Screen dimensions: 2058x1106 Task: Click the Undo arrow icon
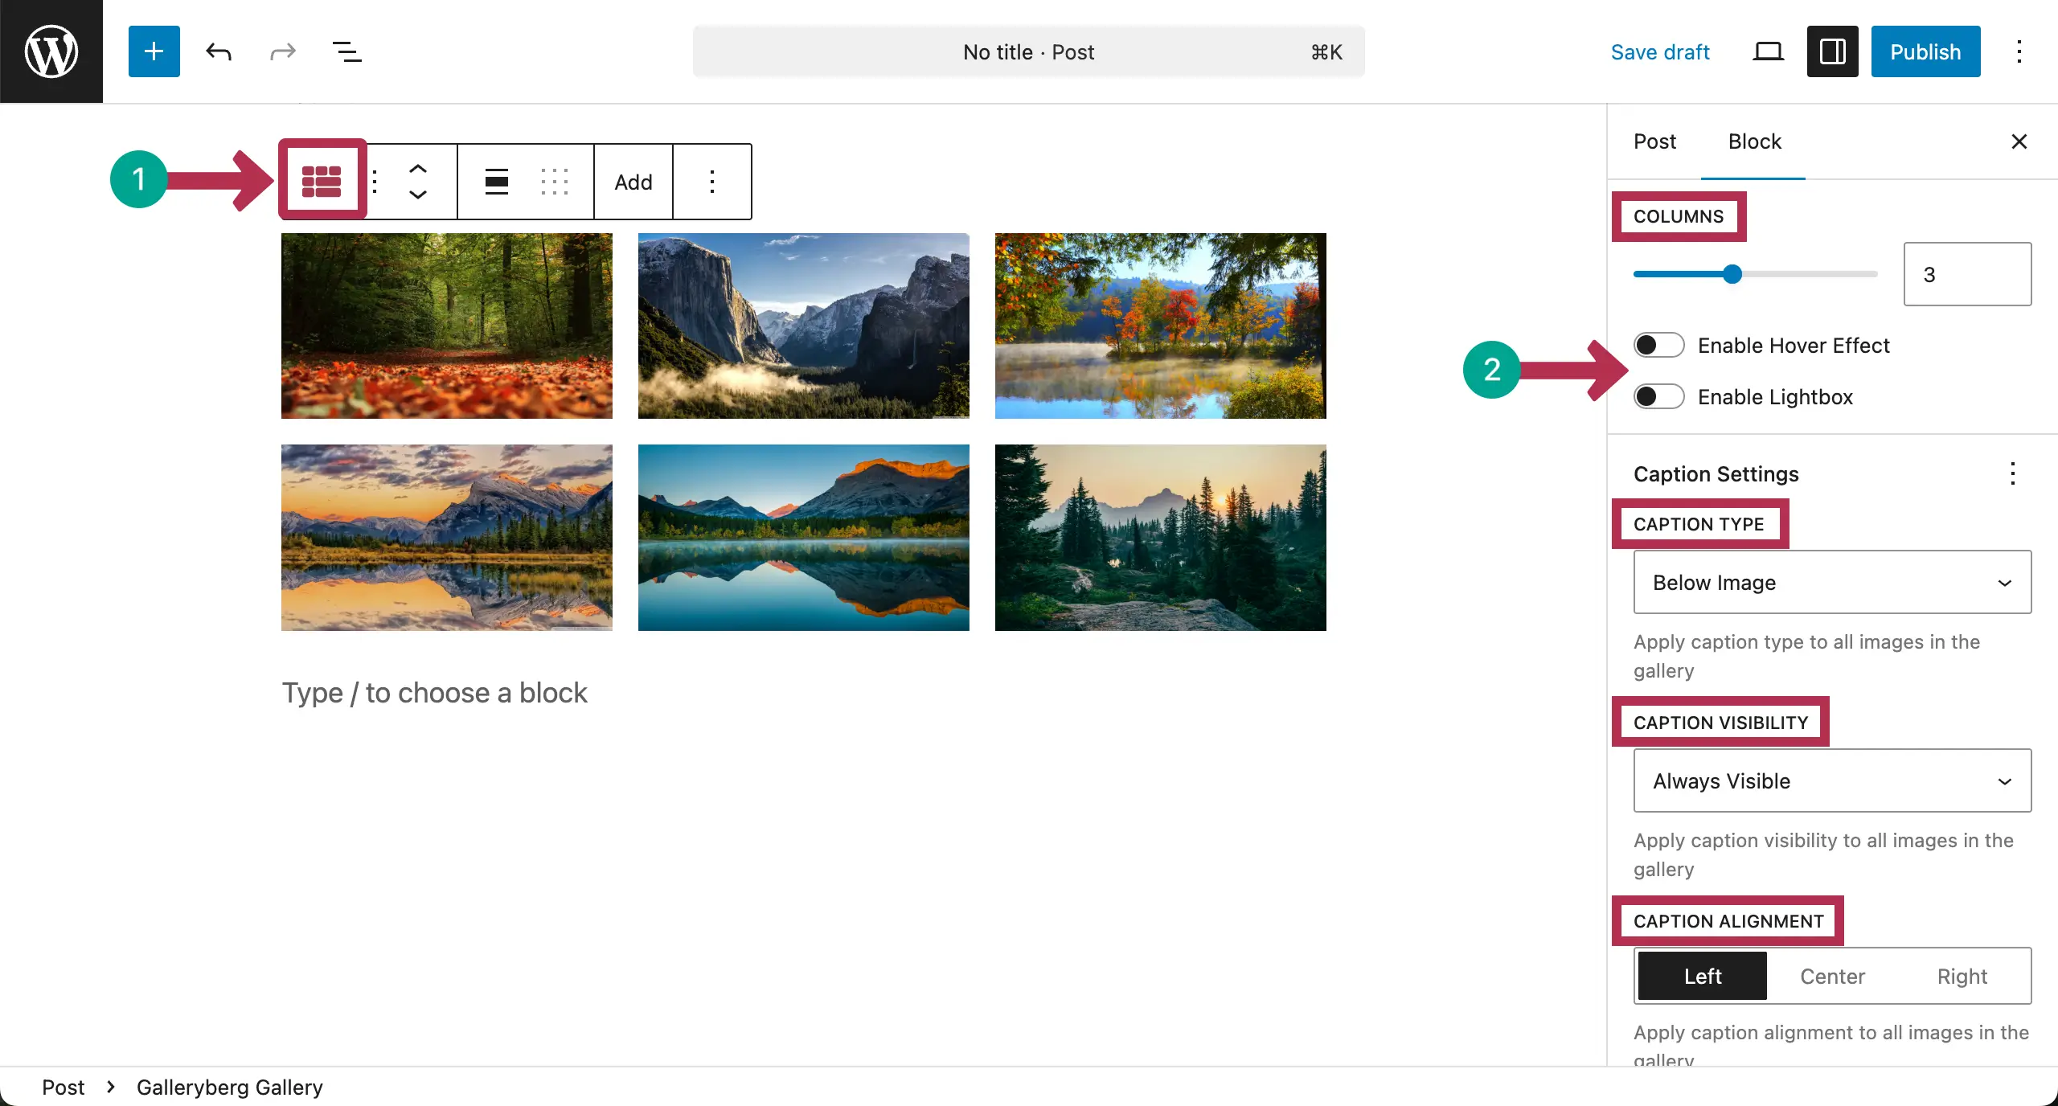coord(219,51)
